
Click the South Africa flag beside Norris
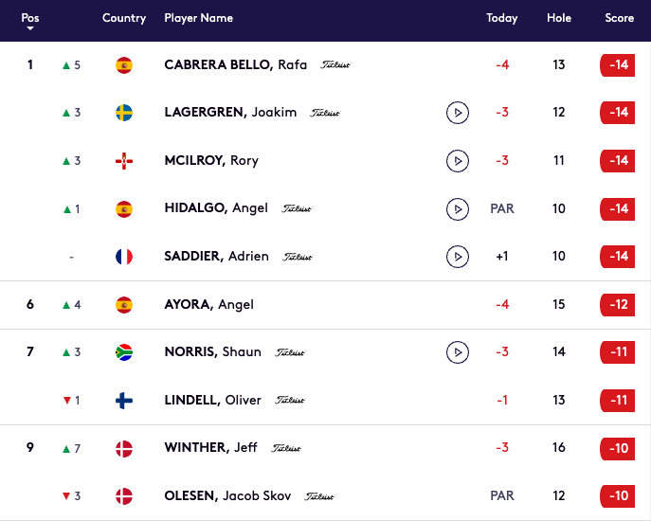pos(124,352)
